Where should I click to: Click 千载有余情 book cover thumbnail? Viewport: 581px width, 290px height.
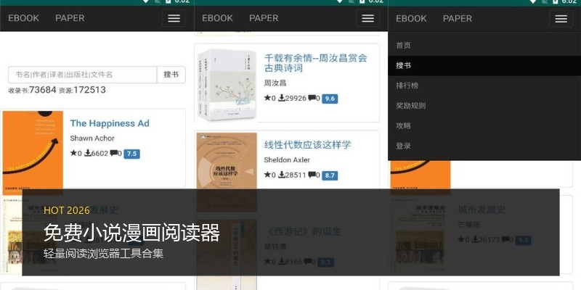227,85
